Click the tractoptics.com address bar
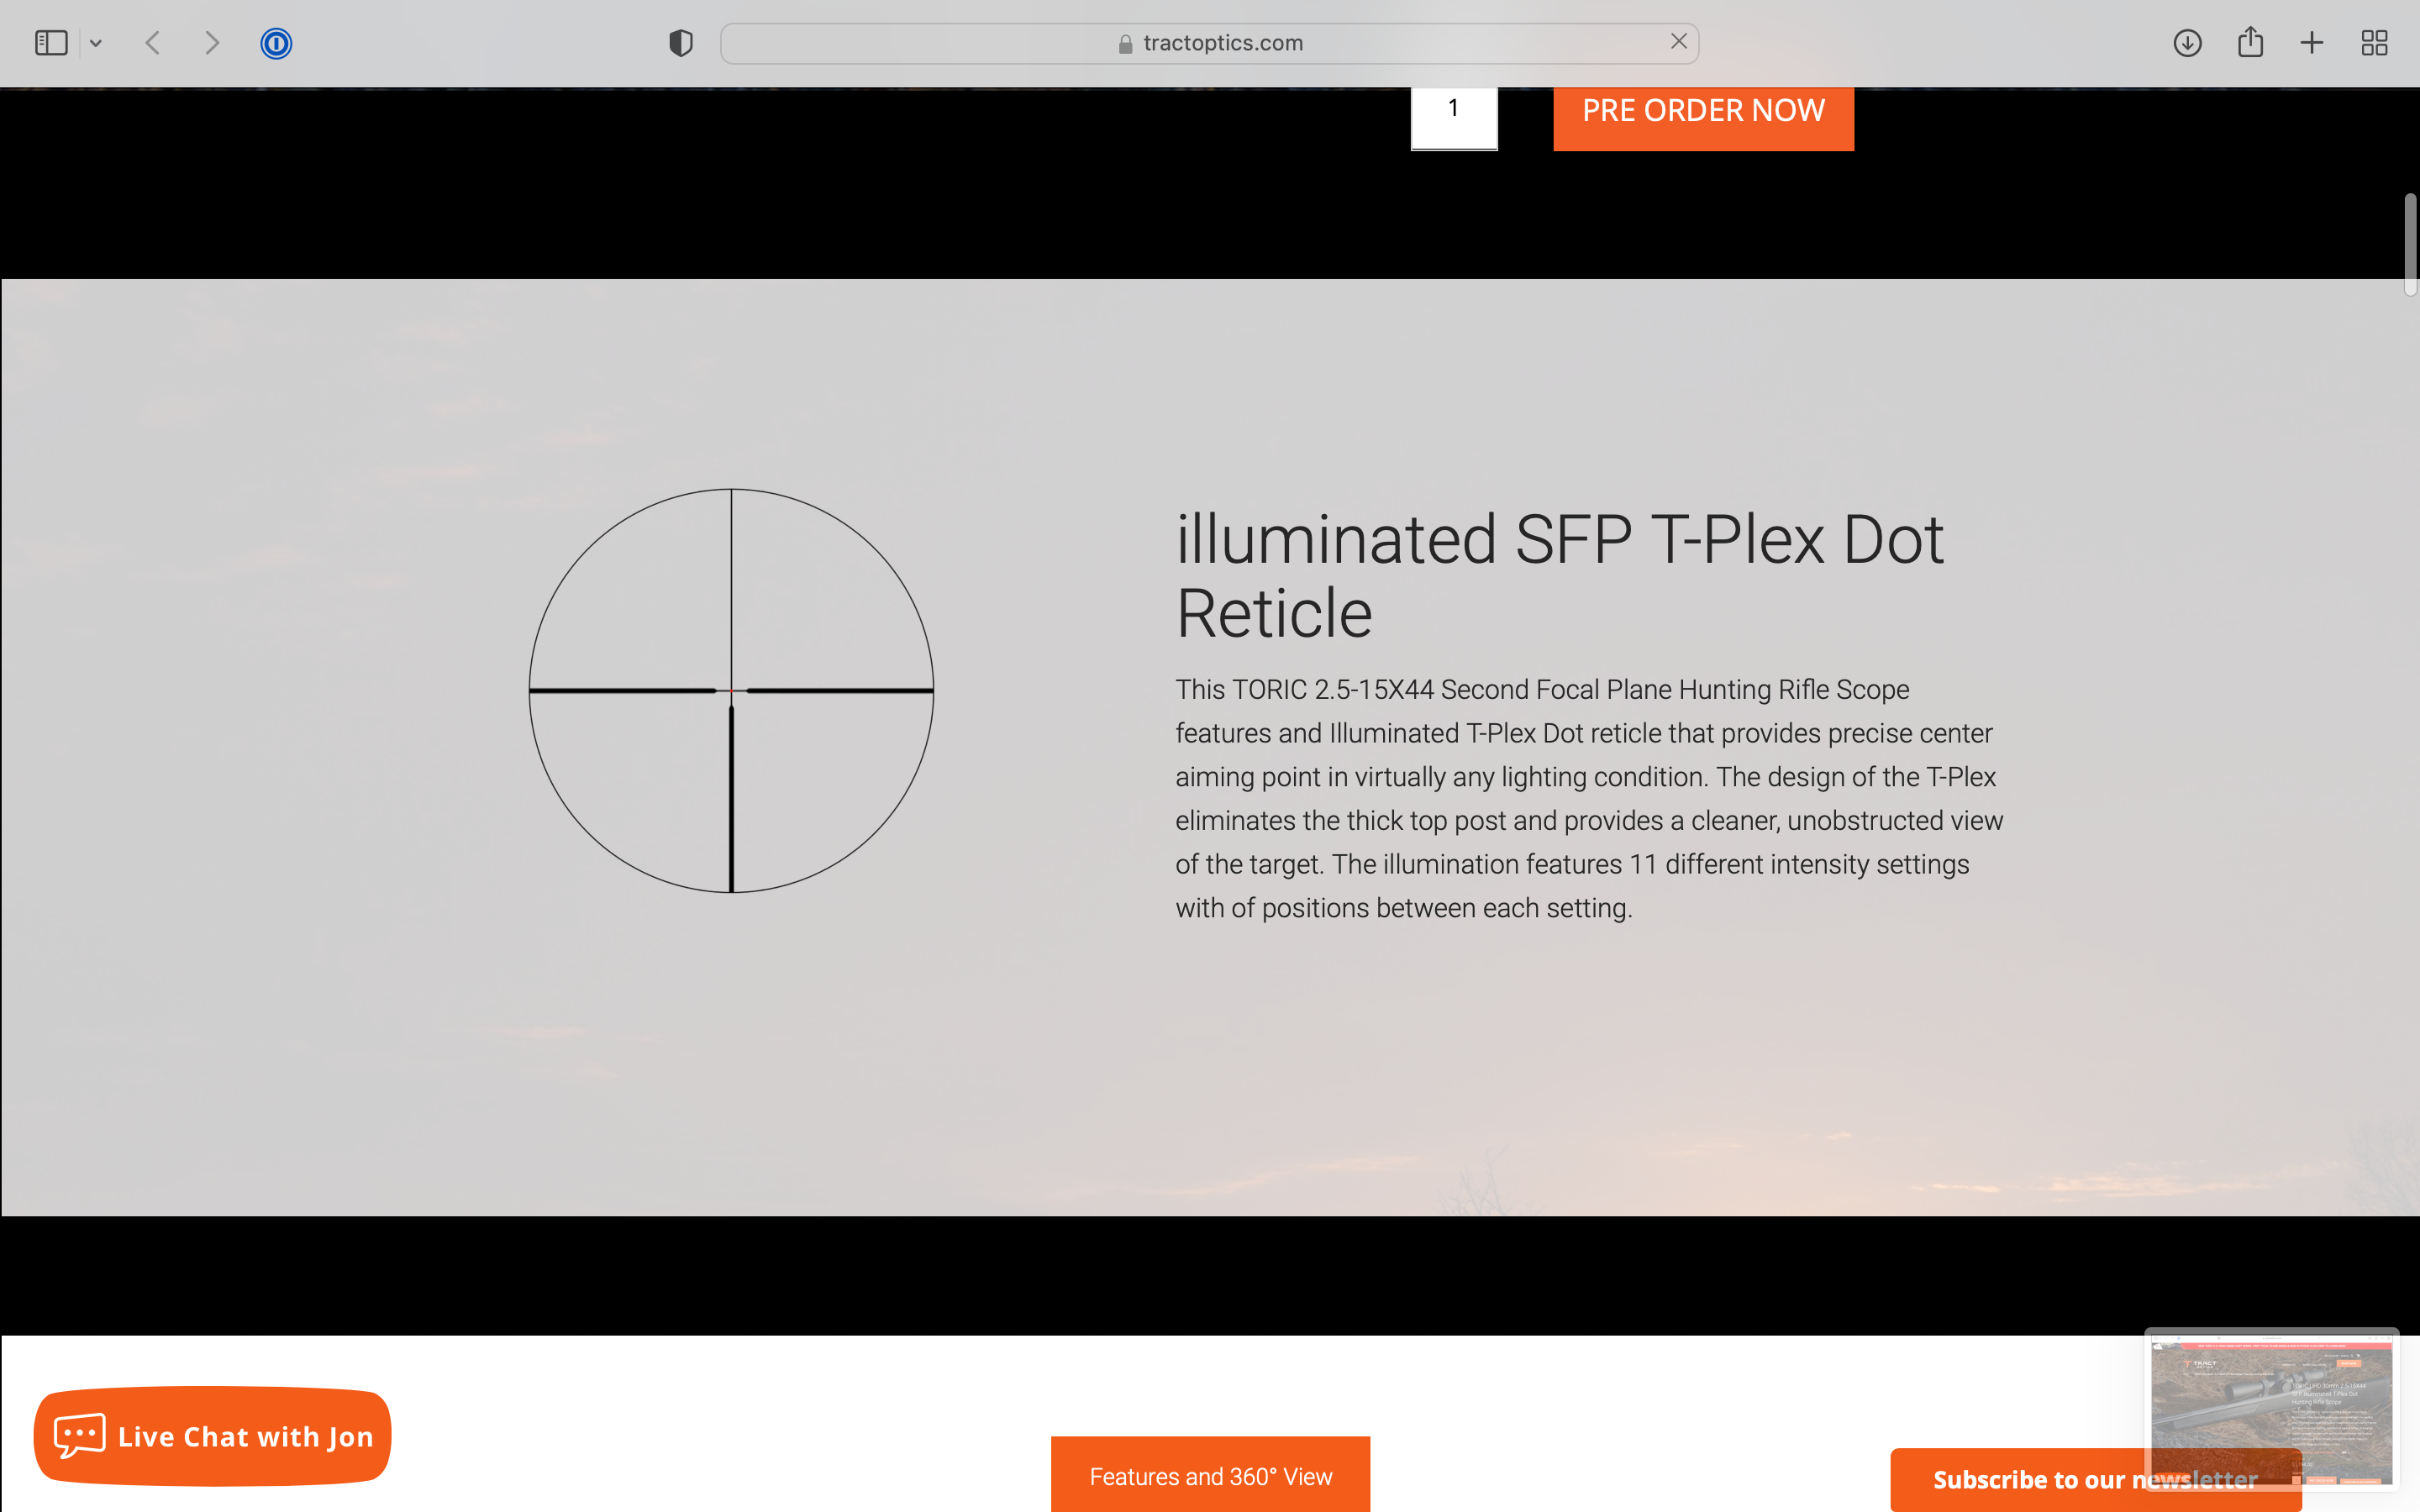This screenshot has height=1512, width=2420. [x=1208, y=43]
